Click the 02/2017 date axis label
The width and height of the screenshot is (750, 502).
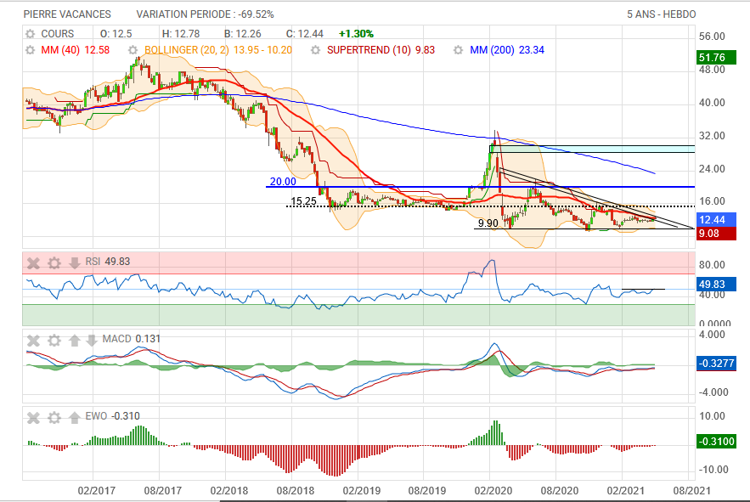coord(97,490)
